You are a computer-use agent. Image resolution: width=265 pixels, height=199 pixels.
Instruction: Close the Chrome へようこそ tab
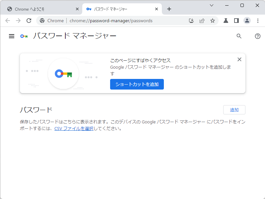(x=77, y=9)
